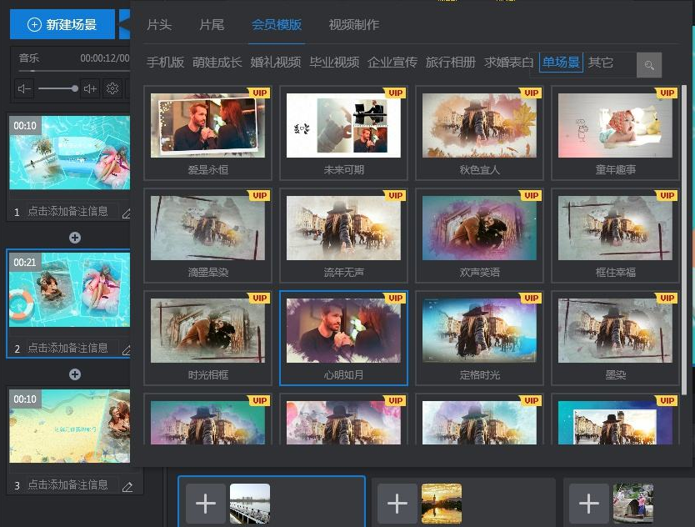
Task: Select the bridge photo in bottom strip
Action: pos(250,504)
